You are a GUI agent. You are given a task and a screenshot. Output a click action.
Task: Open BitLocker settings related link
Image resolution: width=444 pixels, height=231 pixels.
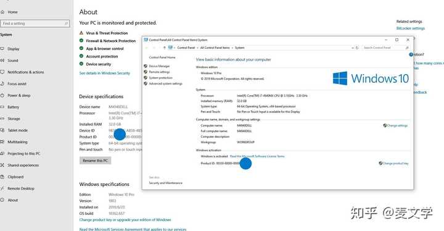[410, 28]
